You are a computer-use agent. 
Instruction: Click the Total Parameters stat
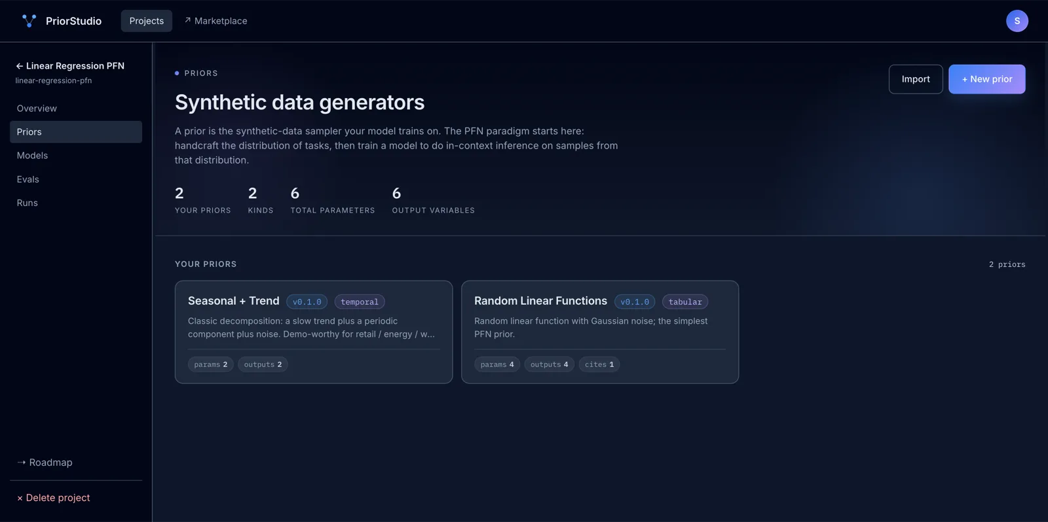click(x=333, y=200)
